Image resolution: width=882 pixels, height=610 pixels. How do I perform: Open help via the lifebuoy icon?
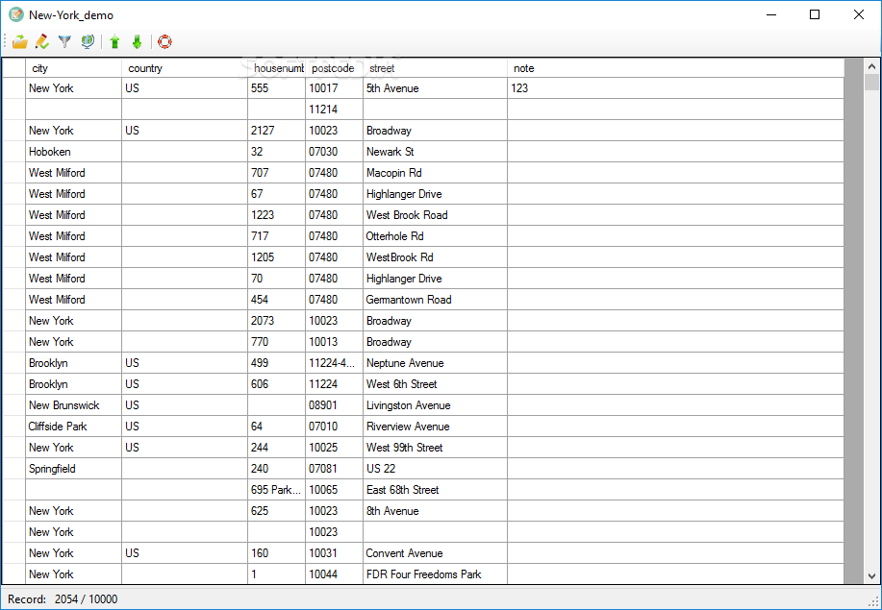[164, 41]
